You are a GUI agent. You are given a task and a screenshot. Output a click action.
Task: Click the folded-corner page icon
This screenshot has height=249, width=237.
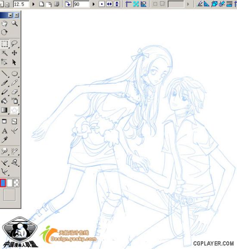(x=49, y=4)
